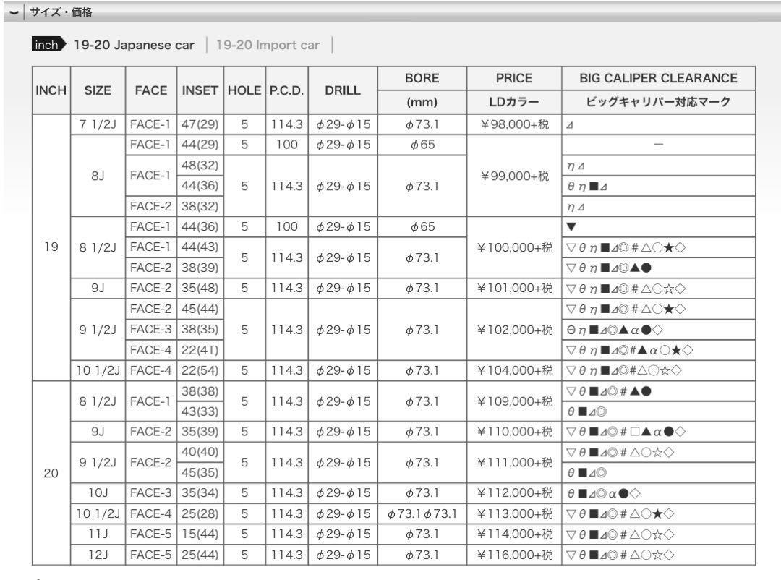Click the φ73.1 φ73.1 bore cell
The width and height of the screenshot is (781, 580).
pos(422,513)
